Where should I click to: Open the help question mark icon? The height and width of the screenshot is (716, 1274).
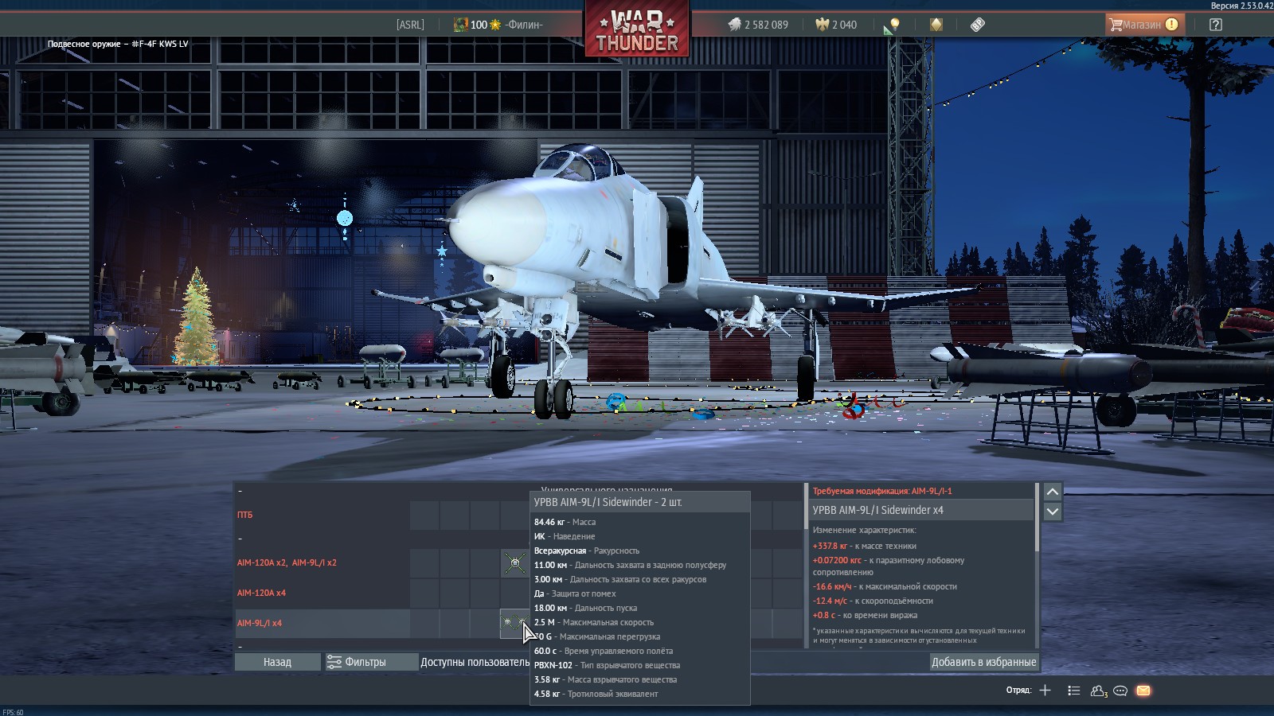tap(1215, 25)
